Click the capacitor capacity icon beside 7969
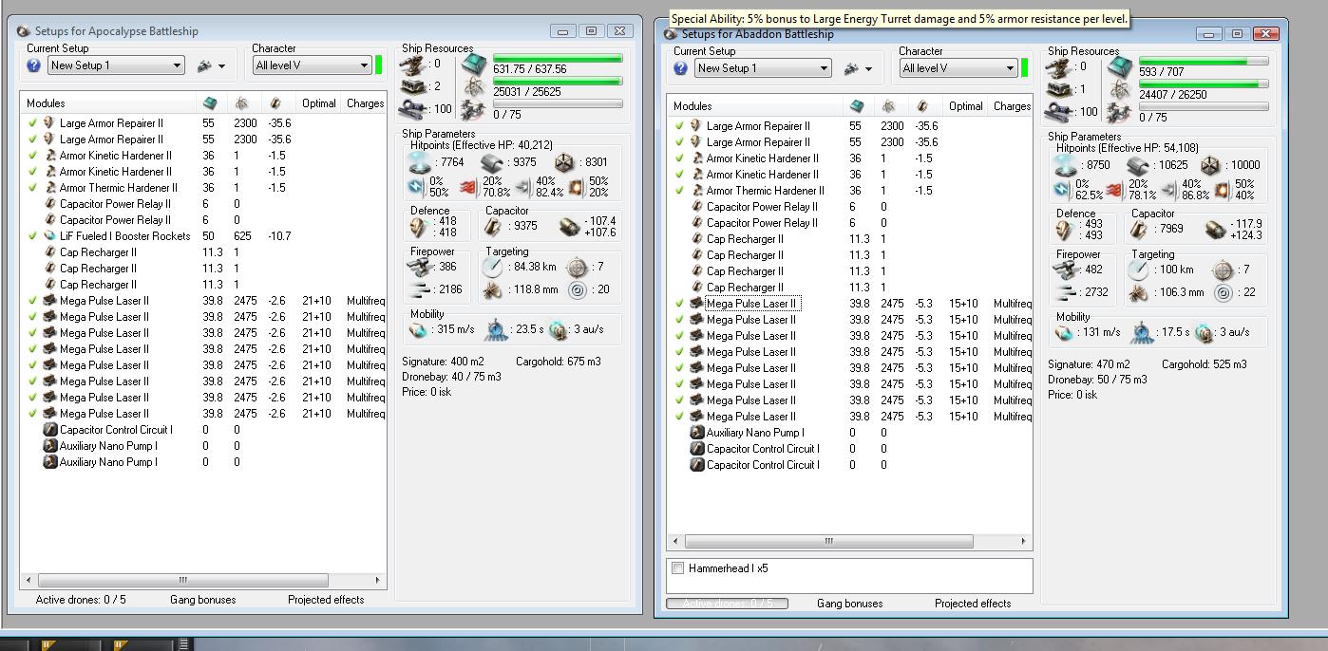 coord(1139,229)
